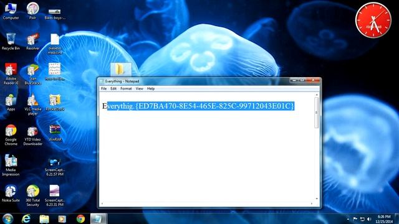Click the Notepad scroll up arrow
This screenshot has height=224, width=399.
click(x=317, y=95)
